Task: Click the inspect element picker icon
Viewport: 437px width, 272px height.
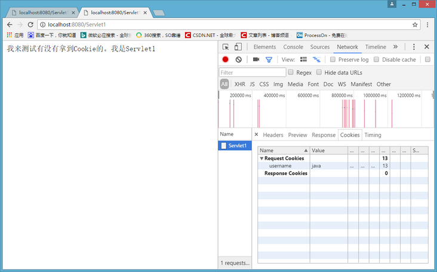Action: [x=226, y=47]
